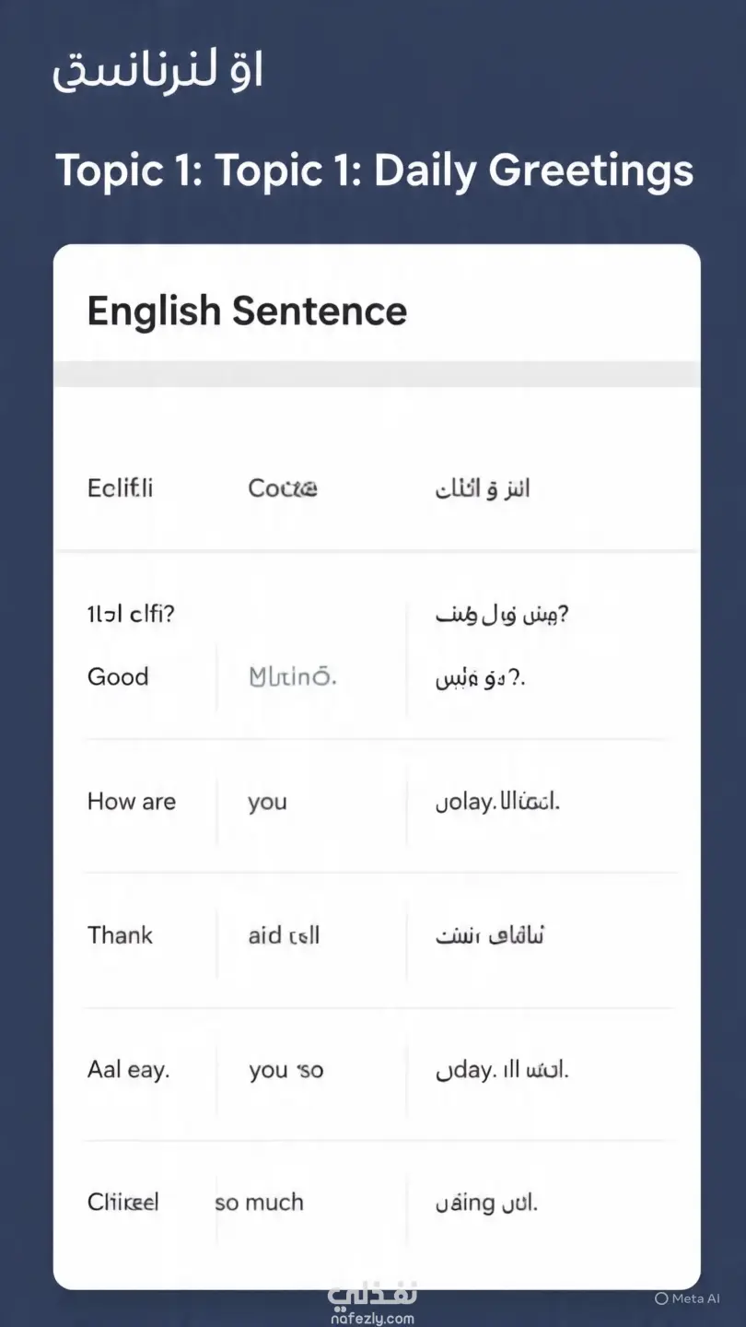Click the grayed Mltinō cell
This screenshot has height=1327, width=746.
(x=293, y=676)
